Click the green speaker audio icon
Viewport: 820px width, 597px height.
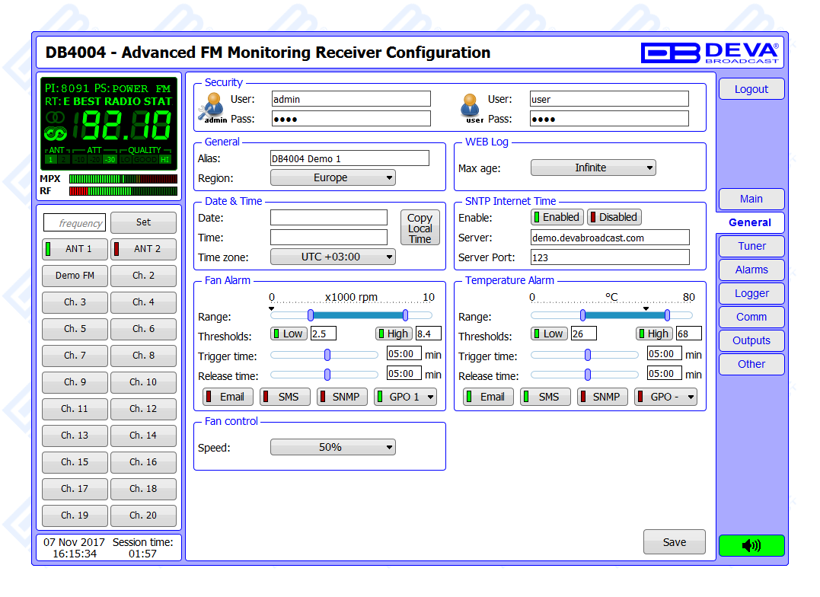click(751, 545)
